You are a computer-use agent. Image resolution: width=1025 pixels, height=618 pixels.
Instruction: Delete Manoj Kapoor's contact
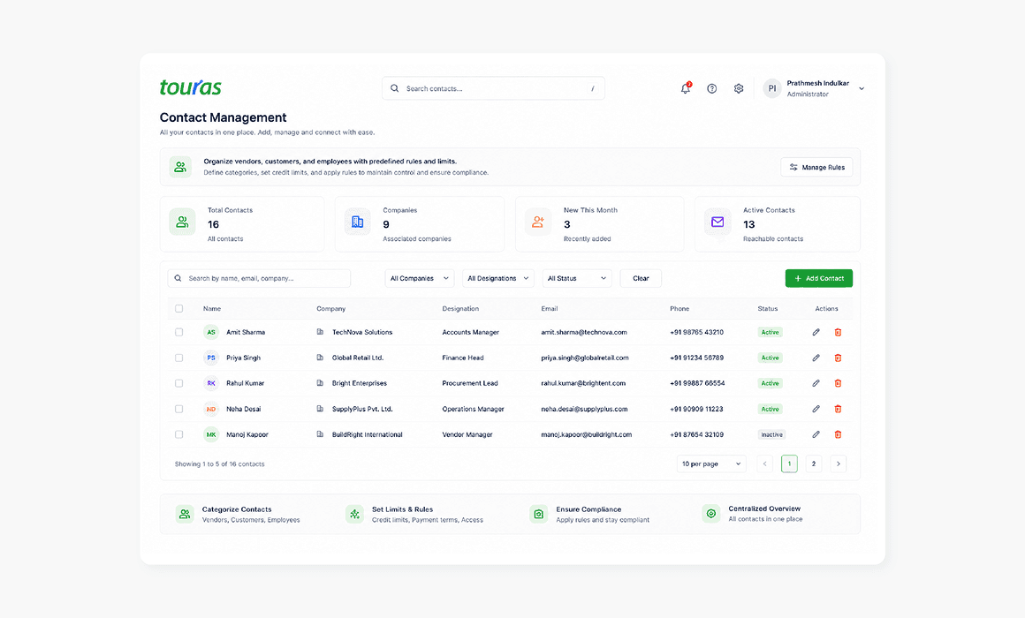tap(838, 433)
